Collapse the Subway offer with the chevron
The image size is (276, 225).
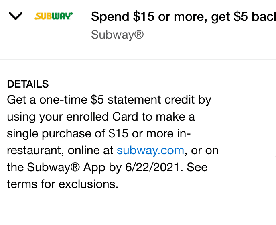pyautogui.click(x=16, y=16)
